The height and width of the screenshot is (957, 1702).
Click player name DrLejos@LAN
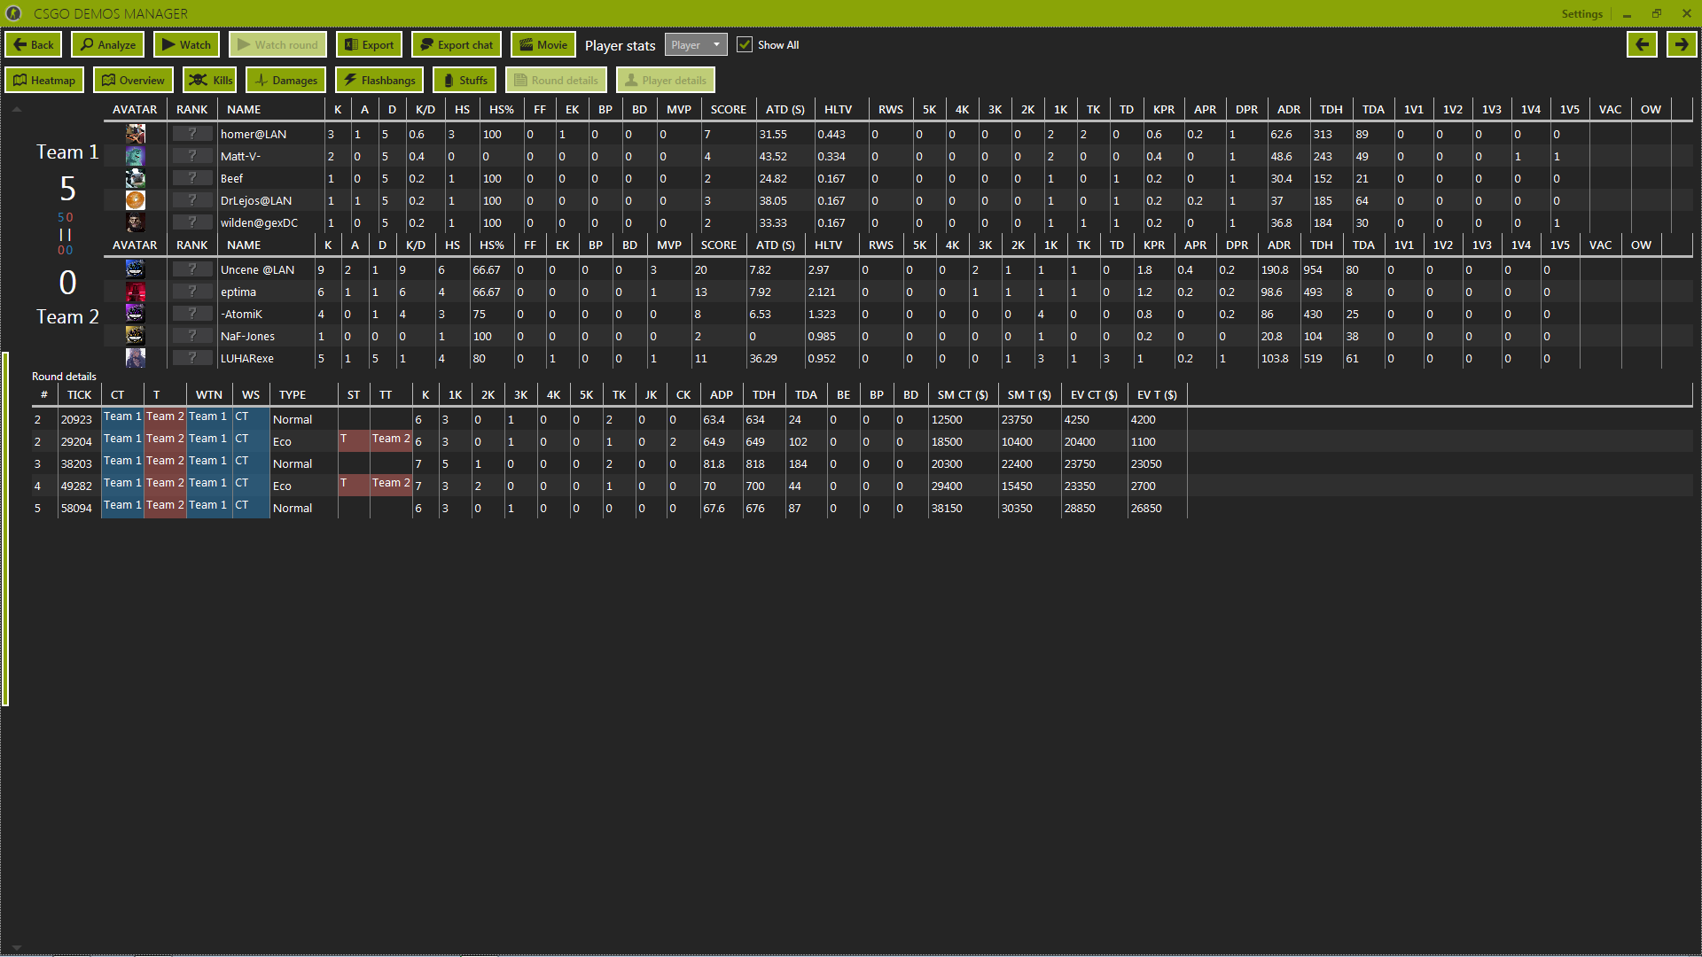click(x=255, y=200)
